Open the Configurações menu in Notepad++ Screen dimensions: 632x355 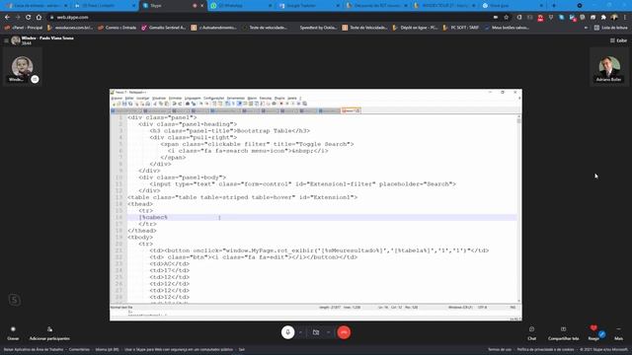click(x=213, y=99)
